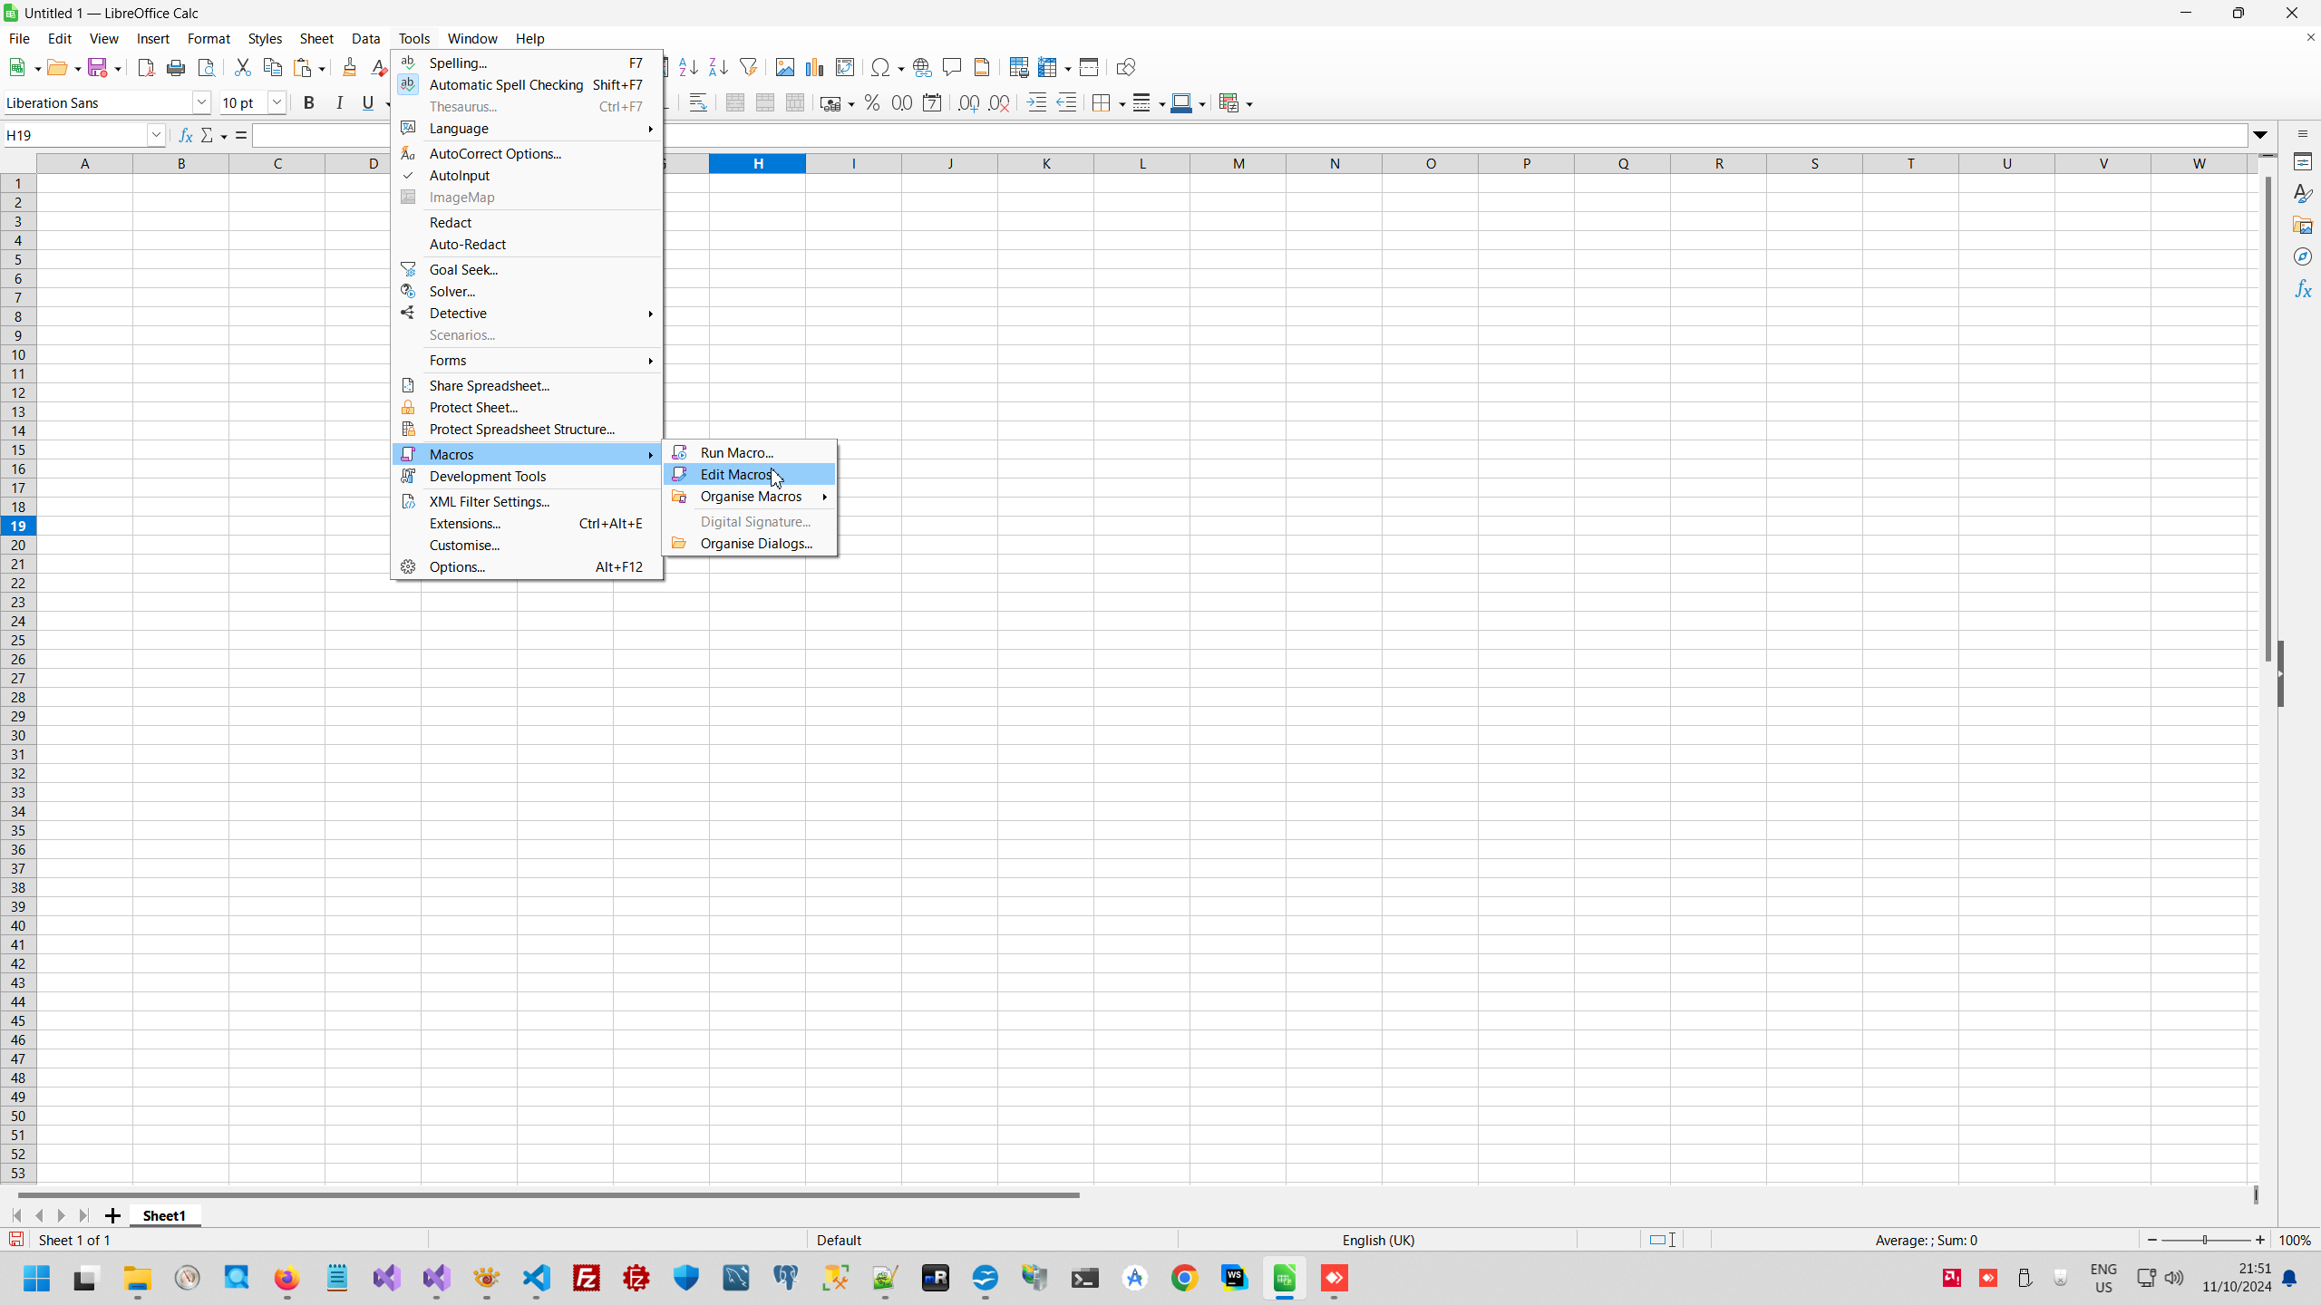2321x1305 pixels.
Task: Click the Insert Special Character icon
Action: pyautogui.click(x=879, y=67)
